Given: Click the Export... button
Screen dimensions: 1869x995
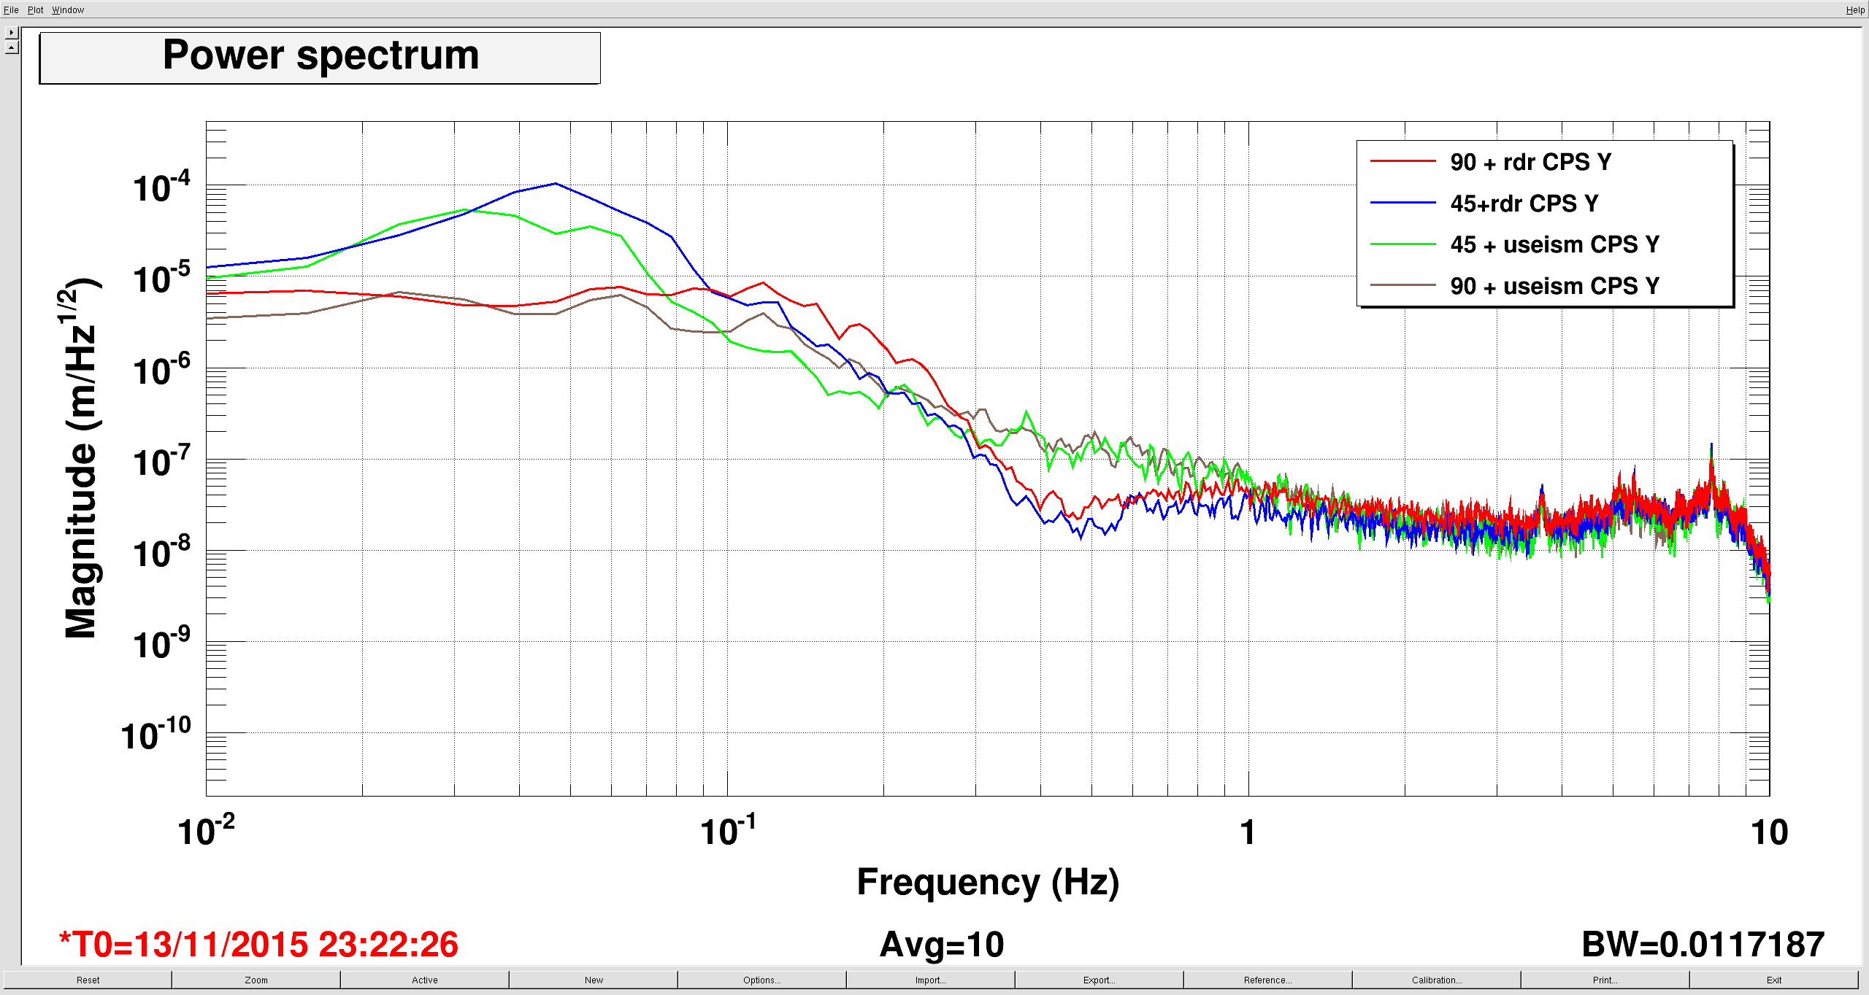Looking at the screenshot, I should (x=1099, y=980).
